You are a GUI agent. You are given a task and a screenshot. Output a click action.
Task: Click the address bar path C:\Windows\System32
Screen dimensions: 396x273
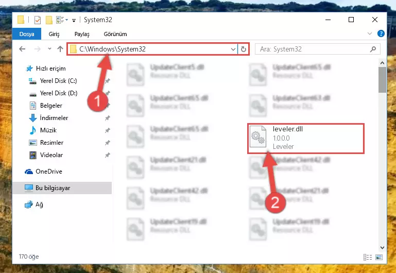[x=112, y=49]
